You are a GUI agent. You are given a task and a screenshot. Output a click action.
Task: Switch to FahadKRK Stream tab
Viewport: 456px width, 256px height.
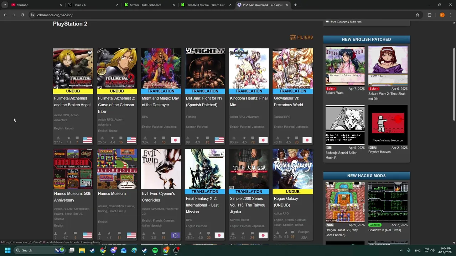(x=206, y=5)
